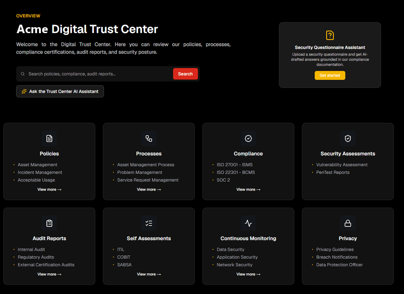
Task: Open External Certification Audits item
Action: (46, 265)
